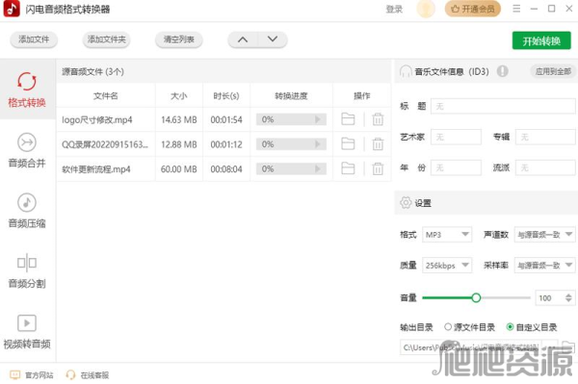This screenshot has width=578, height=384.
Task: Click the Artist (艺术家) input field
Action: [456, 137]
